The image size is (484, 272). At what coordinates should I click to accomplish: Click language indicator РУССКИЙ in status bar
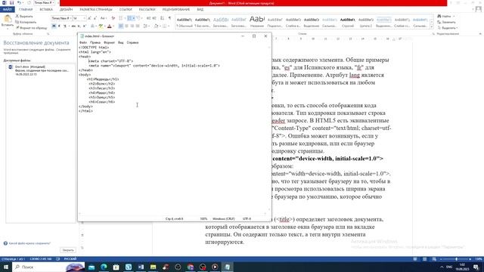click(x=70, y=259)
